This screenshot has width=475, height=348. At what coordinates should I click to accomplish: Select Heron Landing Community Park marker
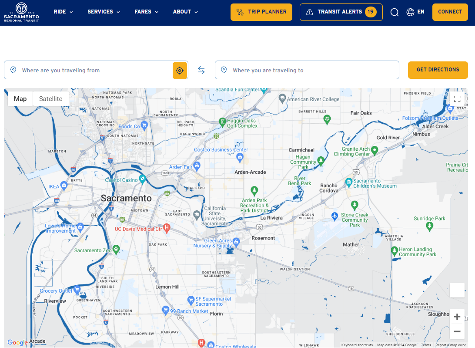[x=395, y=251]
